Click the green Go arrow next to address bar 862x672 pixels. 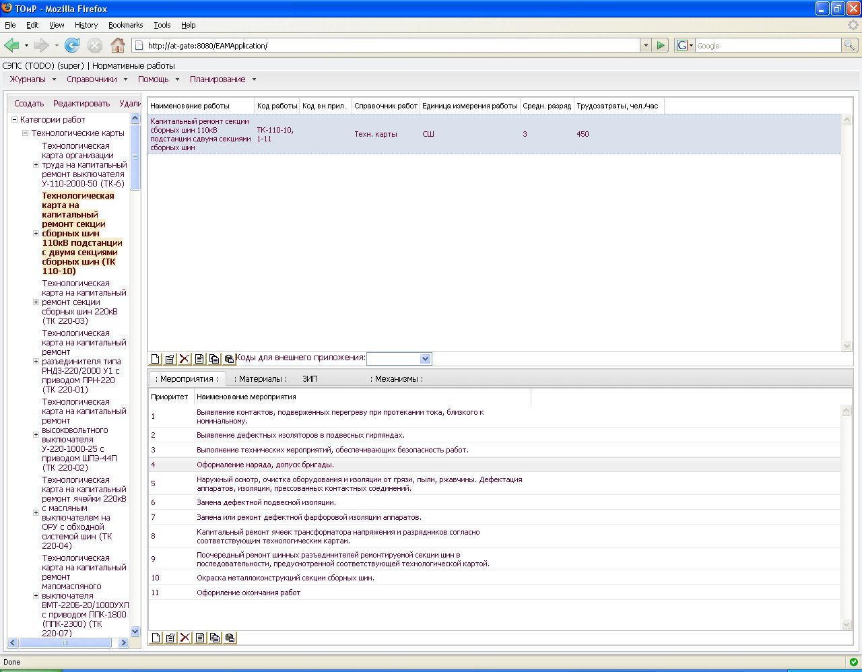tap(661, 45)
